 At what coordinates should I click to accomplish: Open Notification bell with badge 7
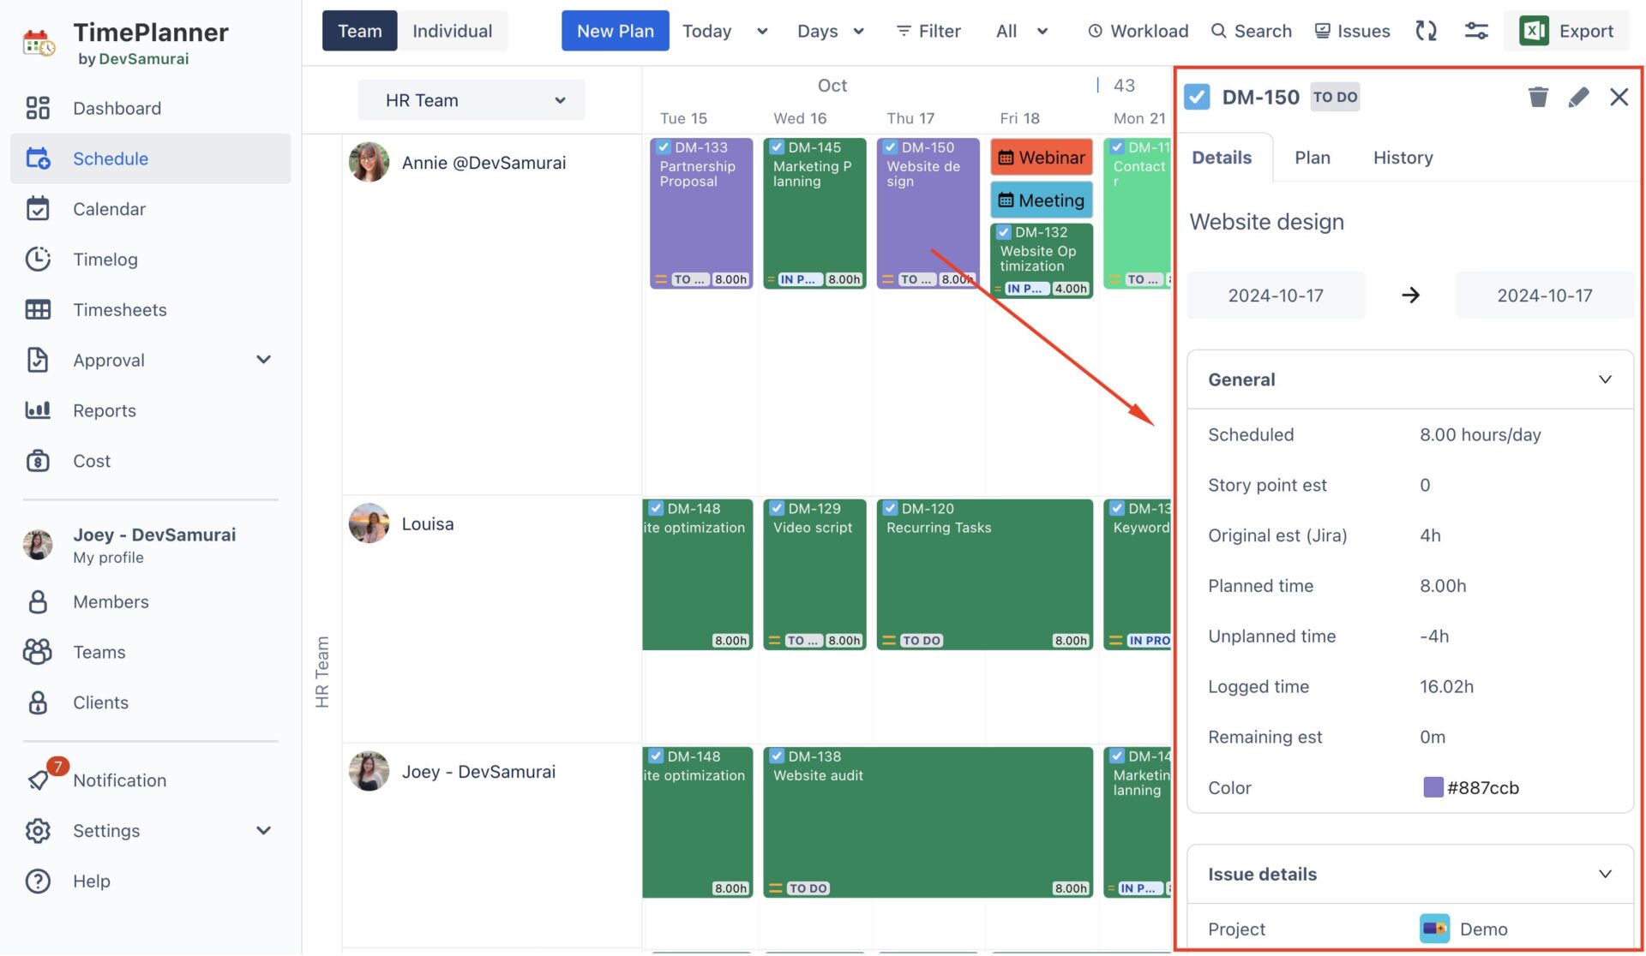39,779
